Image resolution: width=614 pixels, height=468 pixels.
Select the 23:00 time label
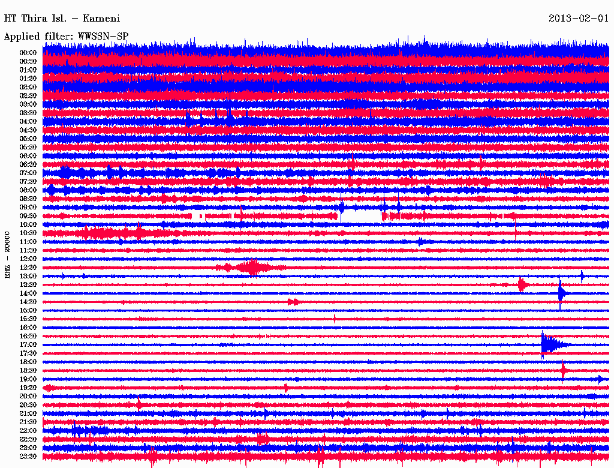coord(28,448)
